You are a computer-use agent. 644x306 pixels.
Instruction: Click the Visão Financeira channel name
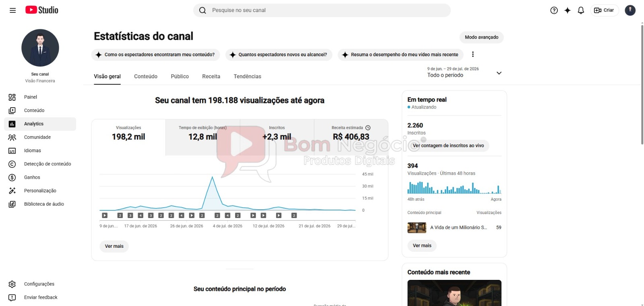(40, 81)
